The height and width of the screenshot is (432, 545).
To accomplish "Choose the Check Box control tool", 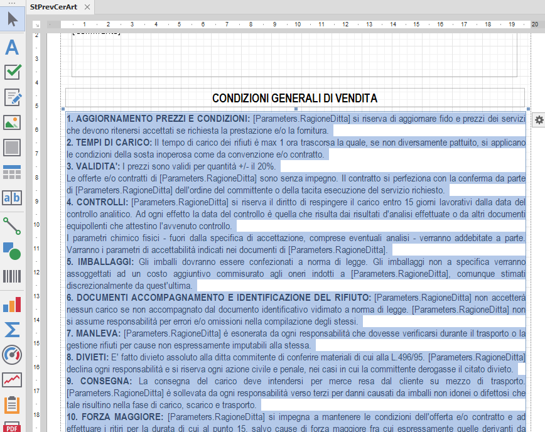I will click(x=13, y=72).
